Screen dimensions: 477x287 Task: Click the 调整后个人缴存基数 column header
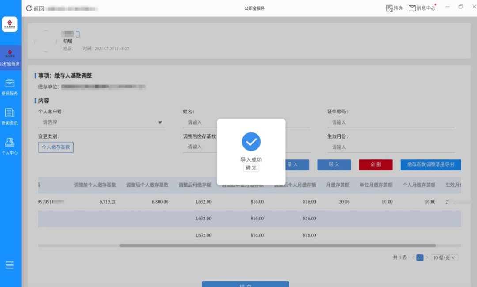pos(147,185)
